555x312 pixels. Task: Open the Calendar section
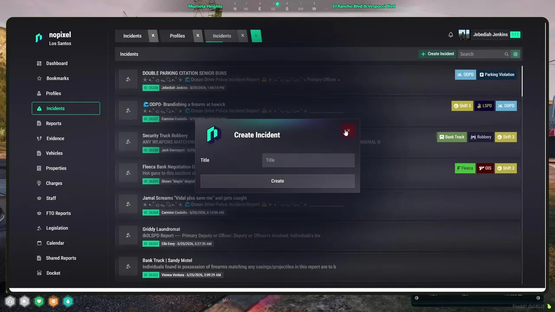(55, 243)
